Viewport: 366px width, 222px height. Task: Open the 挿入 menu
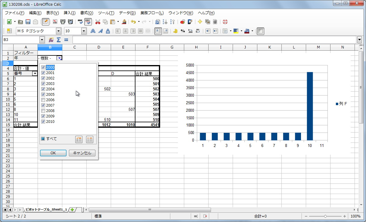tap(70, 13)
